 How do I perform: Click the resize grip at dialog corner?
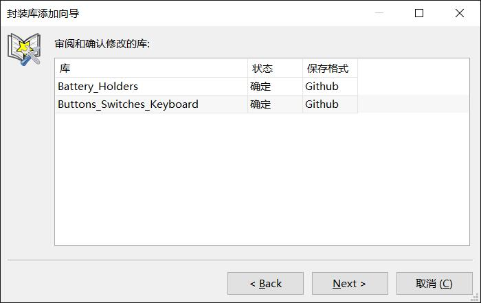point(475,298)
